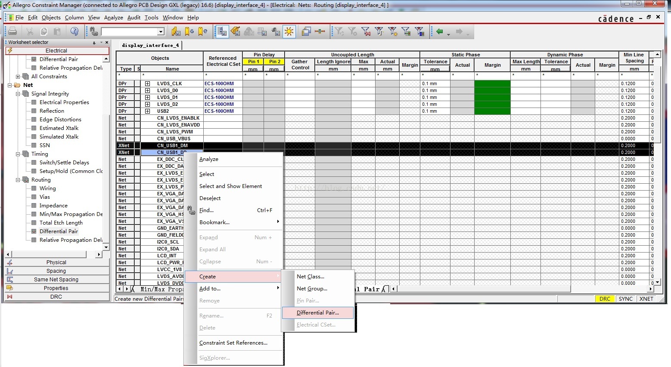Click the grid worksheet settings icon
Viewport: 671px width, 367px height.
pyautogui.click(x=262, y=31)
